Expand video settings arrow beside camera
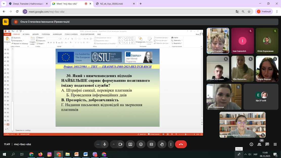The width and height of the screenshot is (281, 158). click(114, 144)
